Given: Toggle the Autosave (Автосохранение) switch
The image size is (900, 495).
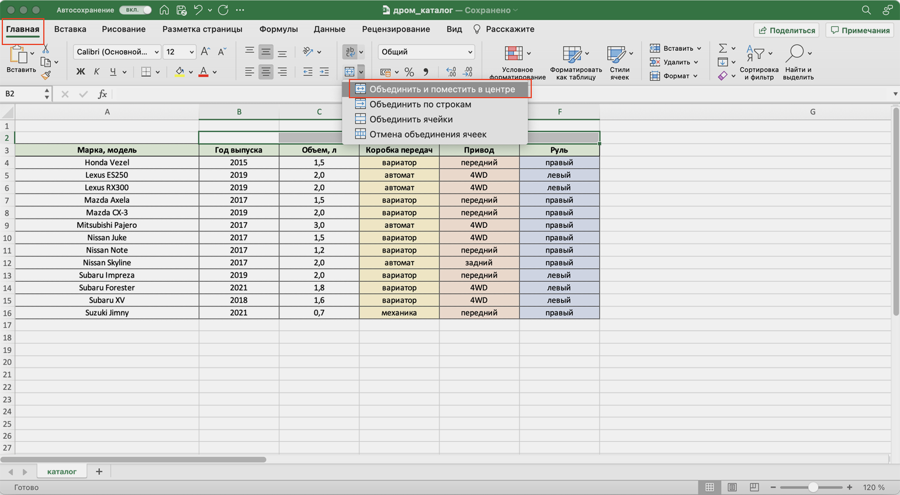Looking at the screenshot, I should (x=136, y=10).
